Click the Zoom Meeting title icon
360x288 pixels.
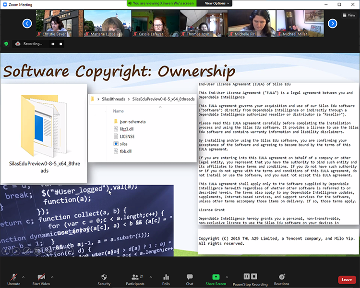[5, 5]
